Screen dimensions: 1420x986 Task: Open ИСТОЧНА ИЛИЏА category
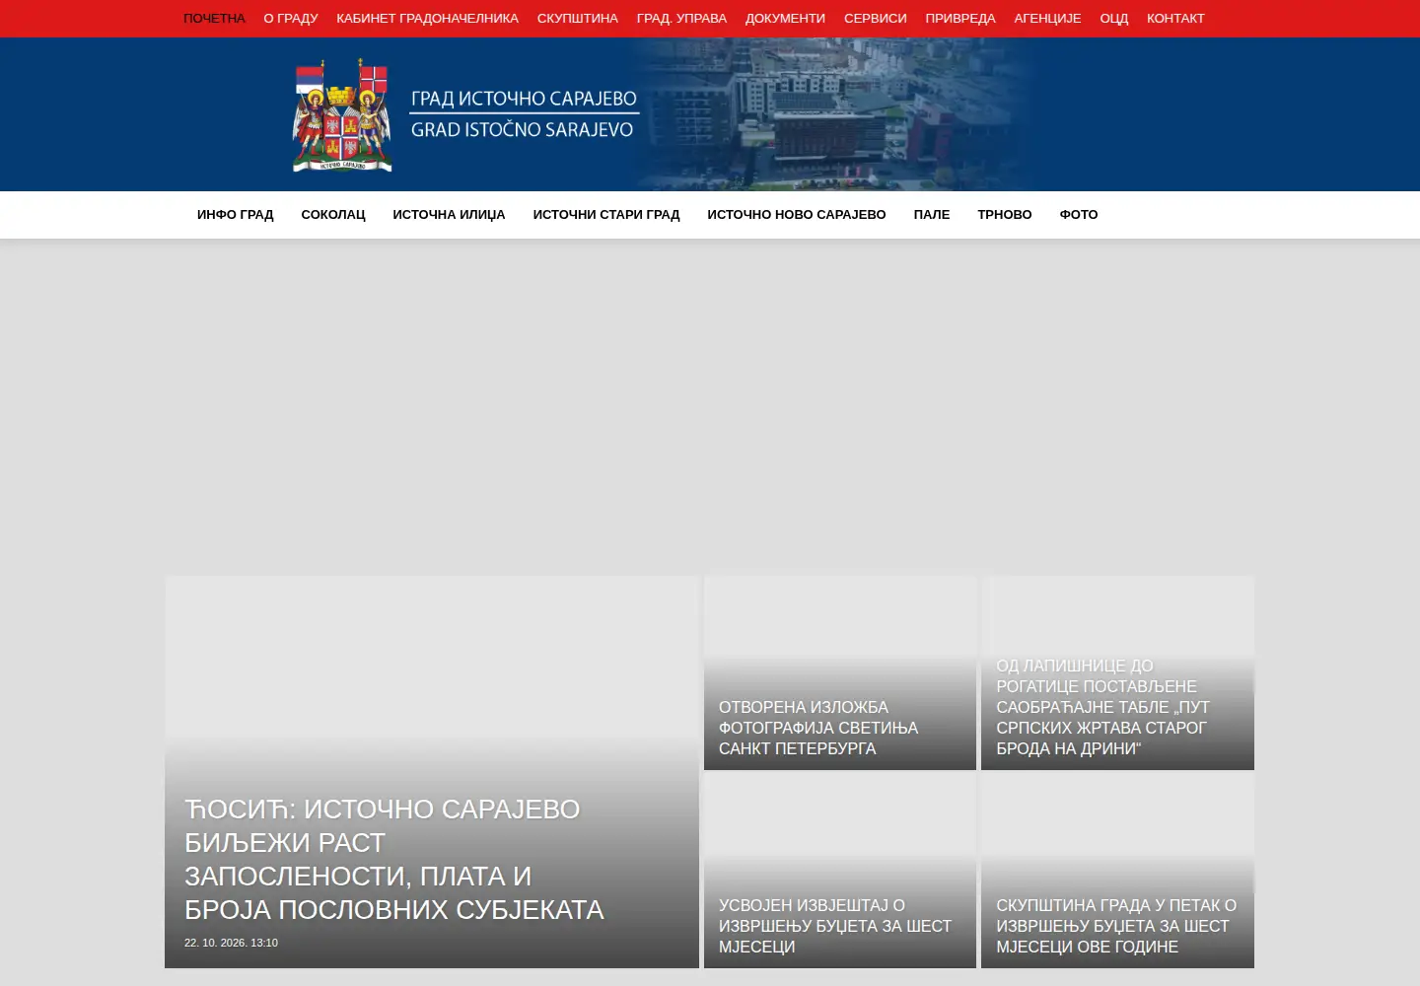[449, 215]
